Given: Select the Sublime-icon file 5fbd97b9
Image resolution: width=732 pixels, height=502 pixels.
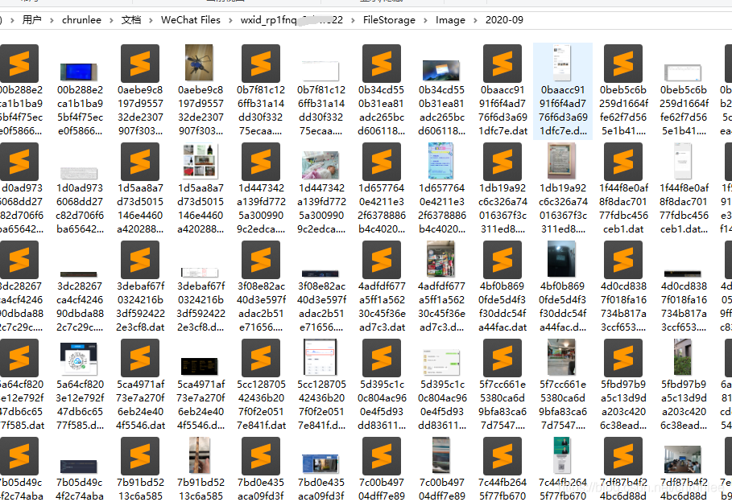Looking at the screenshot, I should click(623, 358).
